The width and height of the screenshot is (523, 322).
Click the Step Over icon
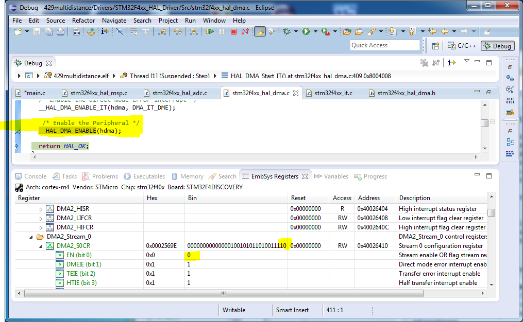(178, 31)
